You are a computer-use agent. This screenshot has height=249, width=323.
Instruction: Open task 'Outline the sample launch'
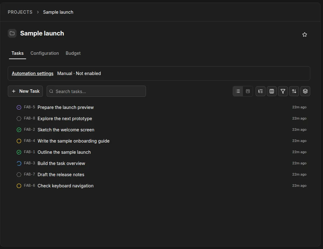point(64,152)
